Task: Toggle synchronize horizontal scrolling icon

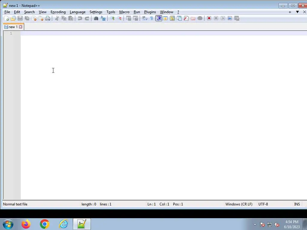Action: [x=135, y=18]
